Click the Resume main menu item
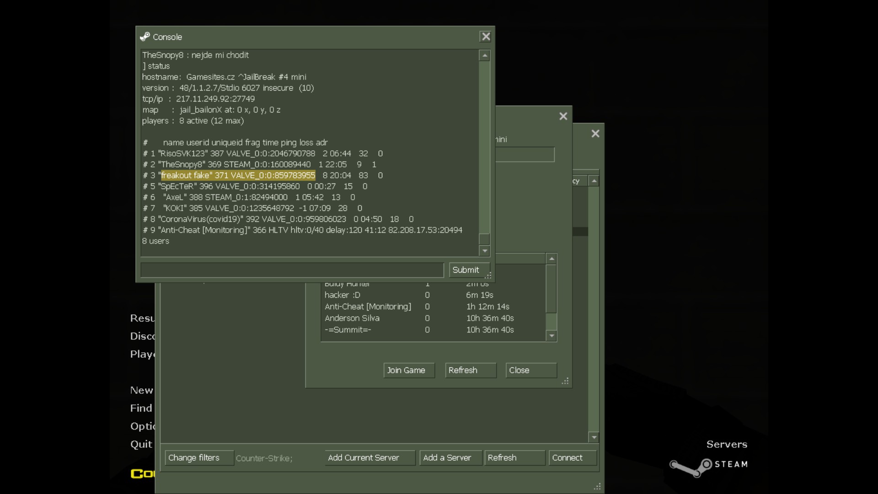 coord(143,318)
